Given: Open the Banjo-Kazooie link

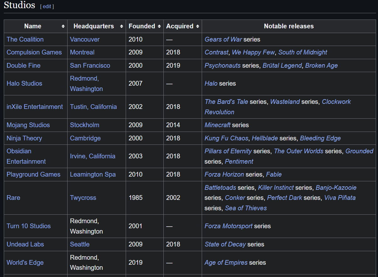Looking at the screenshot, I should pyautogui.click(x=336, y=188).
